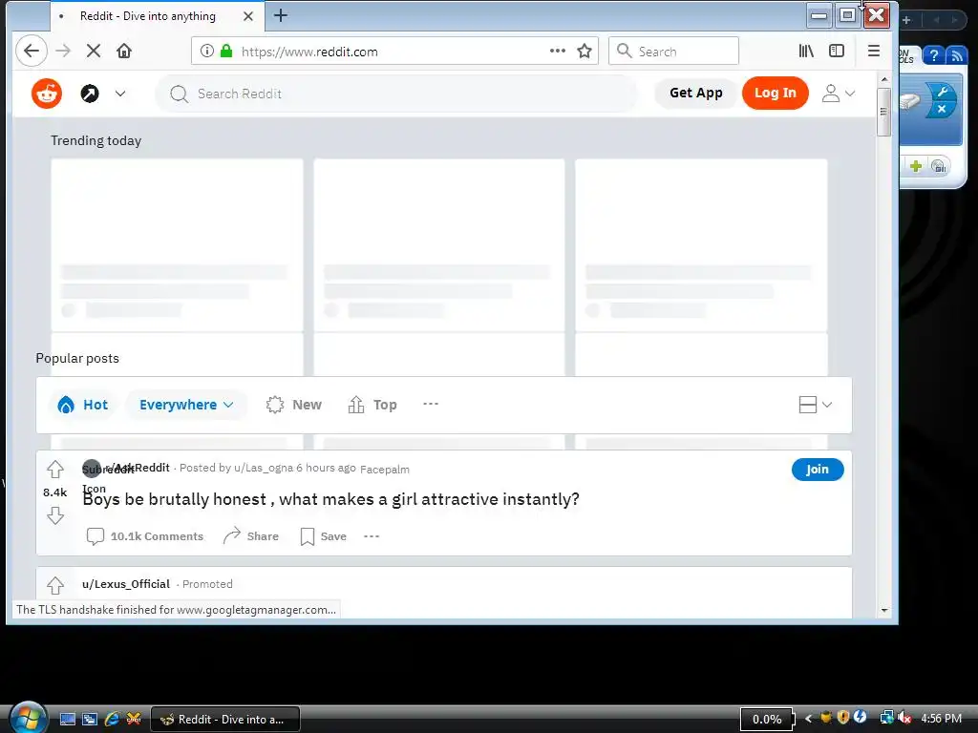
Task: Click the page scrollbar up arrow
Action: tap(884, 79)
